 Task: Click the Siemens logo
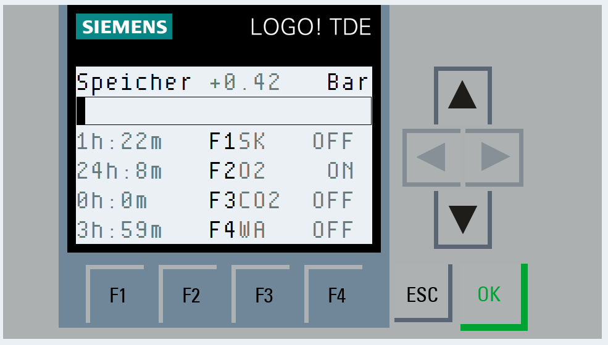coord(124,27)
